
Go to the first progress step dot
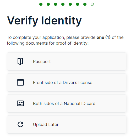coord(41,4)
